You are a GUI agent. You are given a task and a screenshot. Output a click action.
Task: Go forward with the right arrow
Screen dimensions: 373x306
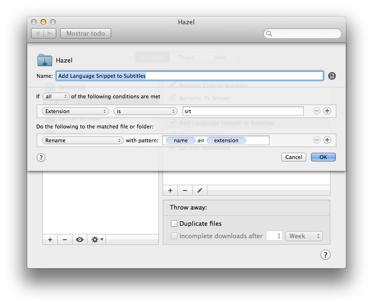50,33
